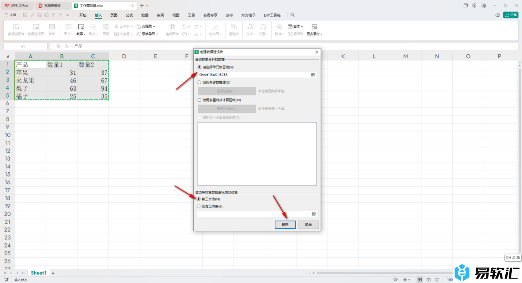Viewport: 522px width, 283px height.
Task: Click the add new sheet plus icon
Action: (53, 273)
